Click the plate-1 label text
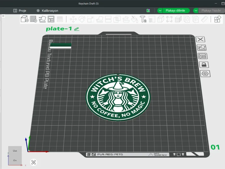This screenshot has height=169, width=225. click(x=59, y=29)
